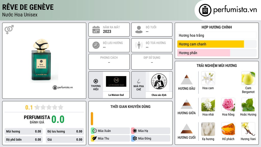Open the Hoa cam note image

(208, 78)
